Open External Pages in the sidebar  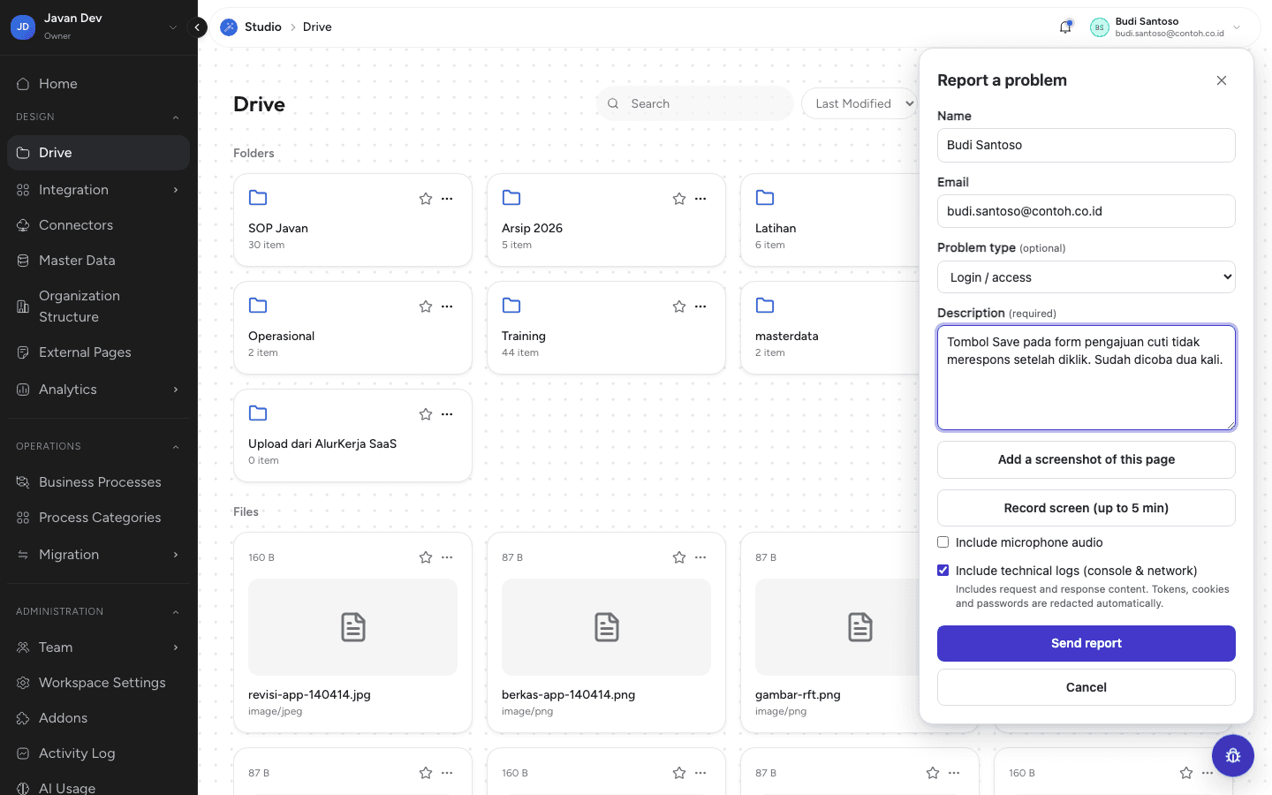coord(98,352)
